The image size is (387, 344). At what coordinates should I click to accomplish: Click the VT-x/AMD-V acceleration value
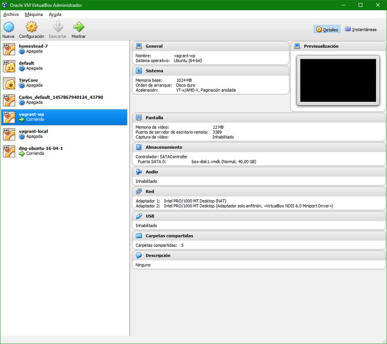(206, 90)
